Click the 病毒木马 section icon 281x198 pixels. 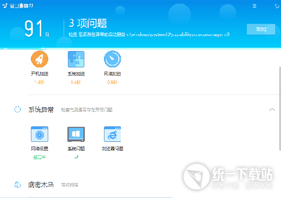pos(17,184)
